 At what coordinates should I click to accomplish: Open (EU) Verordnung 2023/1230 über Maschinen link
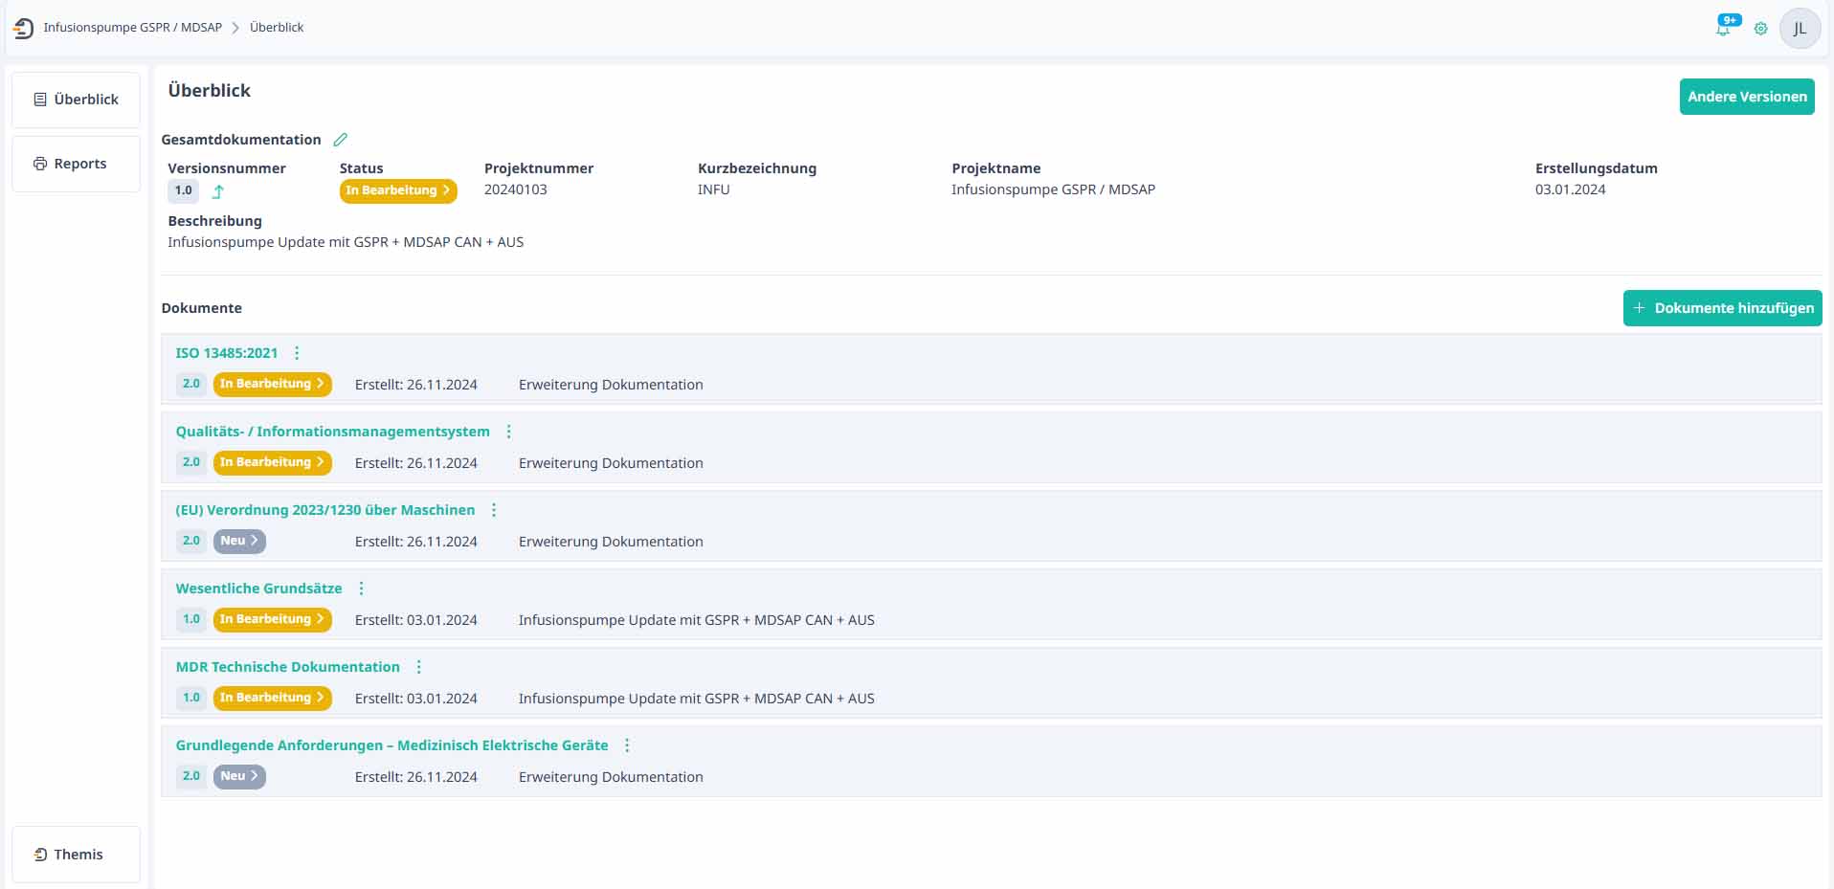click(325, 510)
